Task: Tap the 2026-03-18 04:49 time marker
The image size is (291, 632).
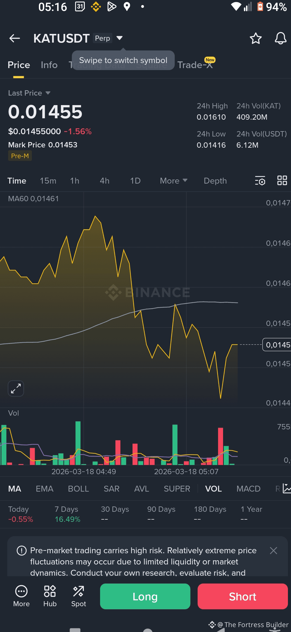Action: pos(84,472)
